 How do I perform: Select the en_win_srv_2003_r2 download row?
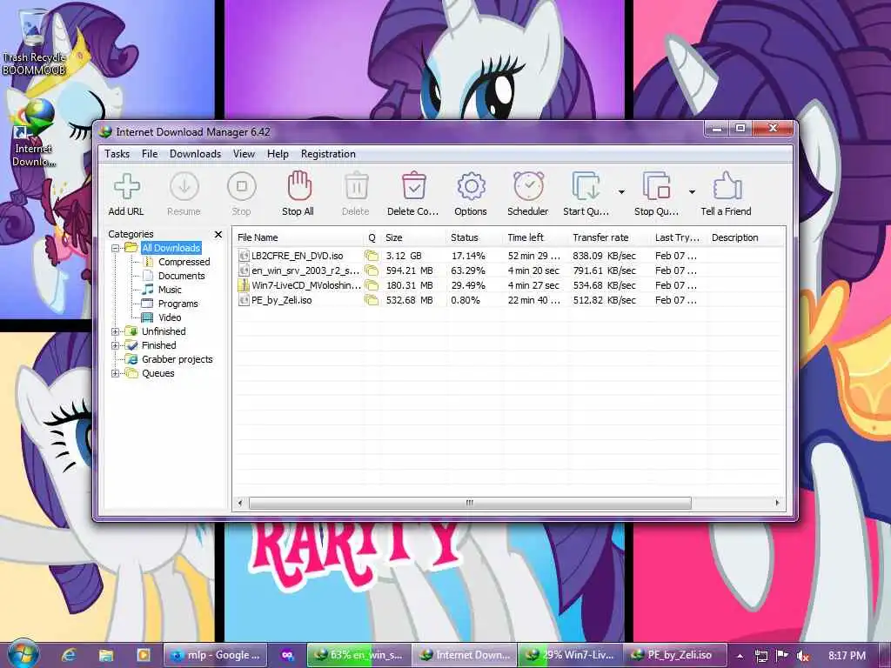510,271
